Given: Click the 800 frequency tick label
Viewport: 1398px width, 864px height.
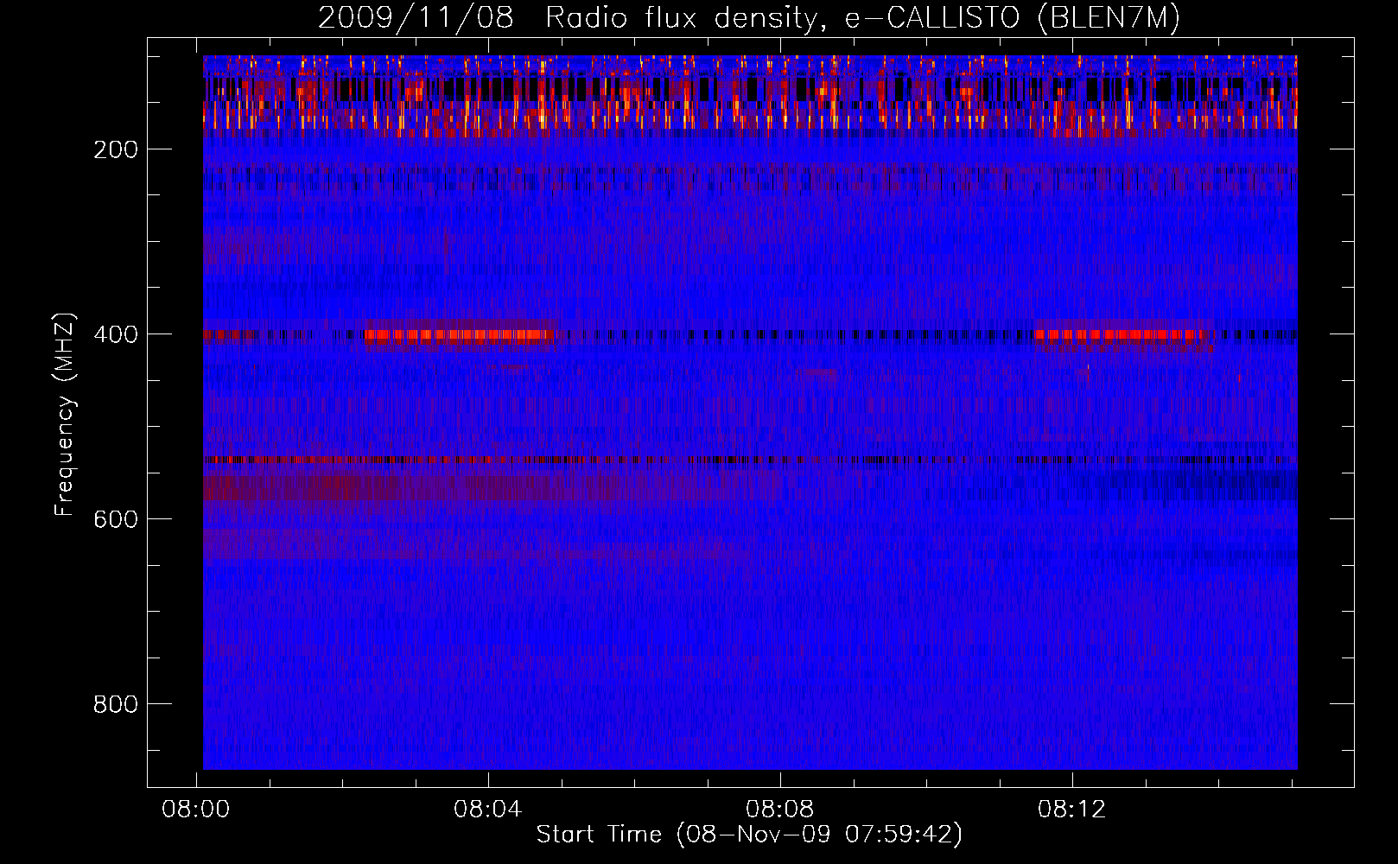Looking at the screenshot, I should [116, 704].
